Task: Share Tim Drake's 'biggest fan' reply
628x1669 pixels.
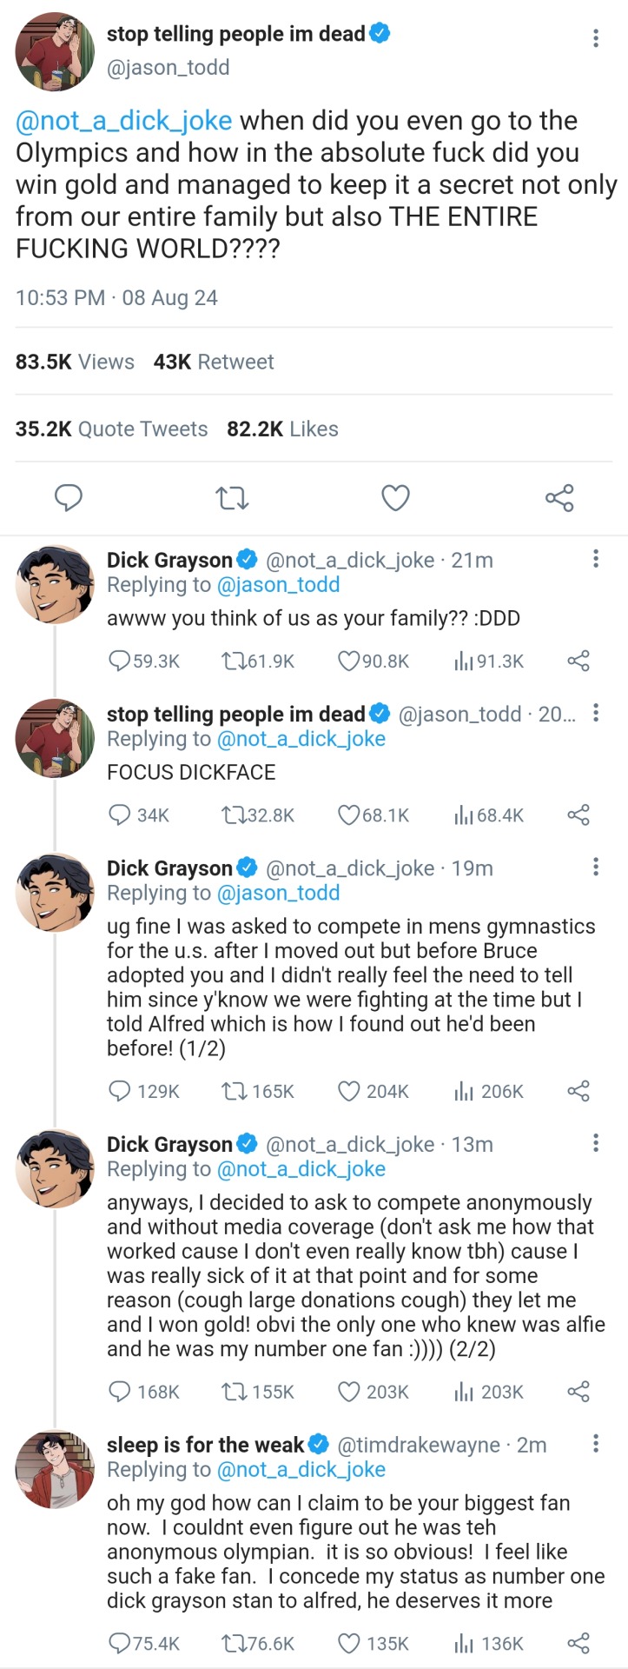Action: 578,1643
